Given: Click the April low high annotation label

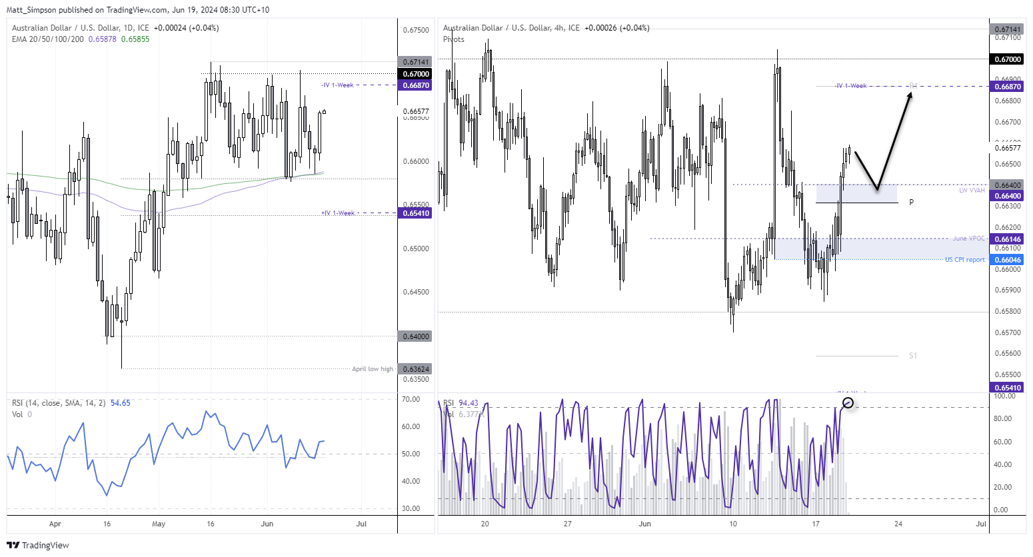Looking at the screenshot, I should point(373,369).
